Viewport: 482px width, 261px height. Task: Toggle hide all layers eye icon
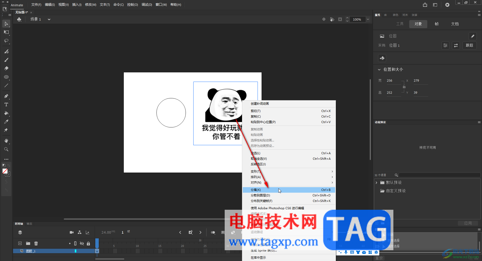coord(82,243)
